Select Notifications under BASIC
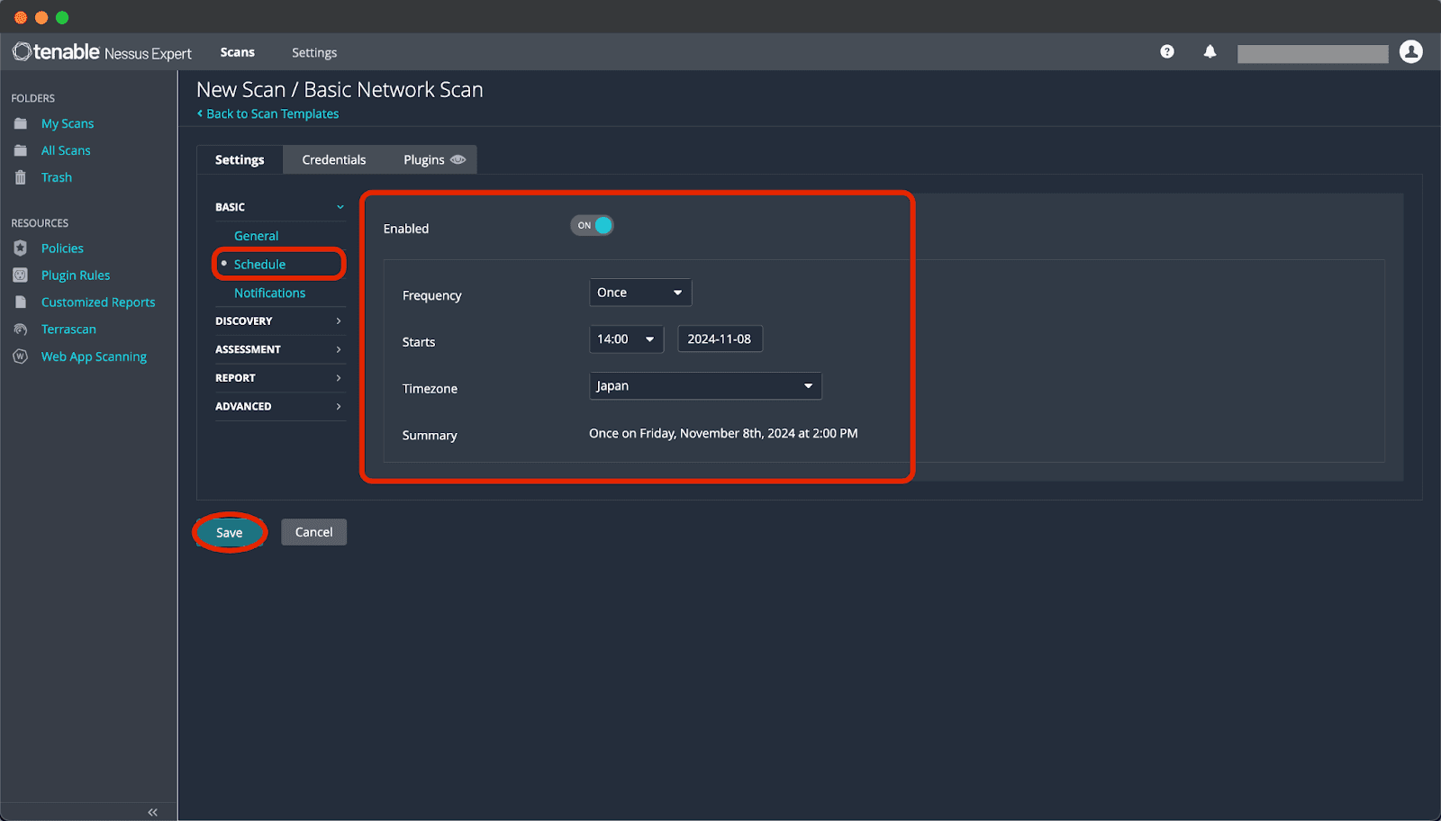The width and height of the screenshot is (1441, 821). (270, 293)
